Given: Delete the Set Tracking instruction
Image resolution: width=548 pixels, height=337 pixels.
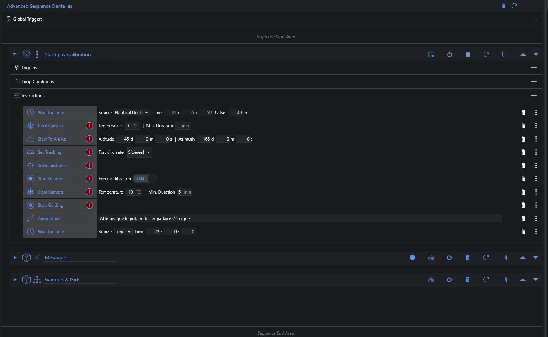Looking at the screenshot, I should (523, 152).
